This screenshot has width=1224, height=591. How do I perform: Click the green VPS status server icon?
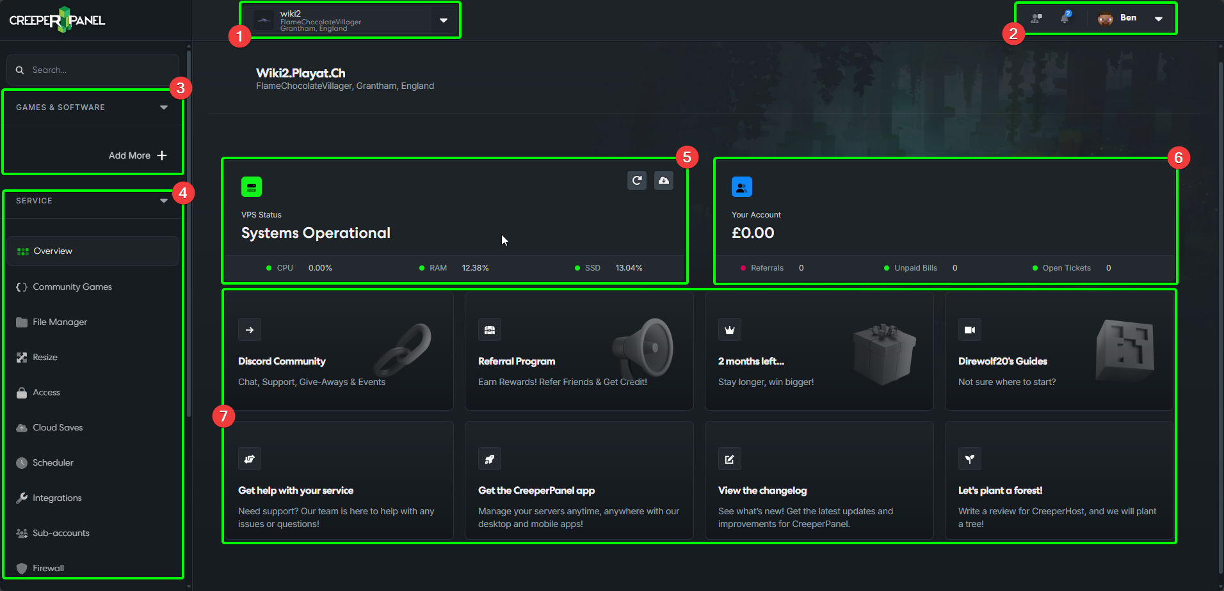252,187
